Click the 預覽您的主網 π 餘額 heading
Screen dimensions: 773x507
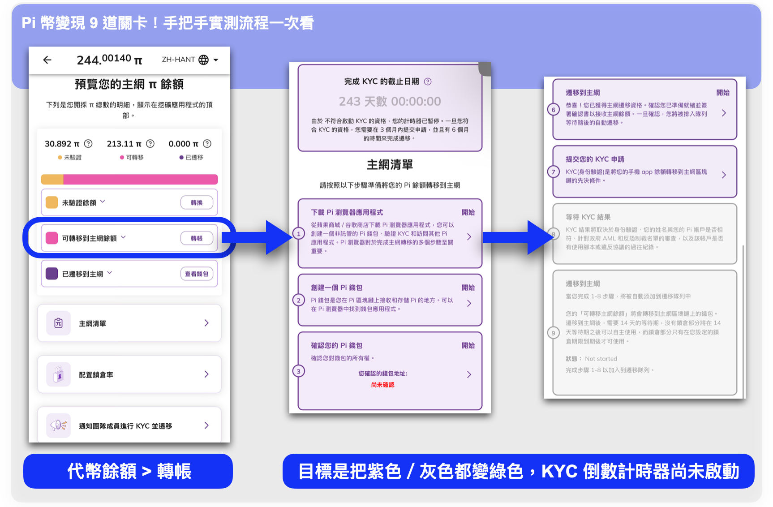[129, 84]
